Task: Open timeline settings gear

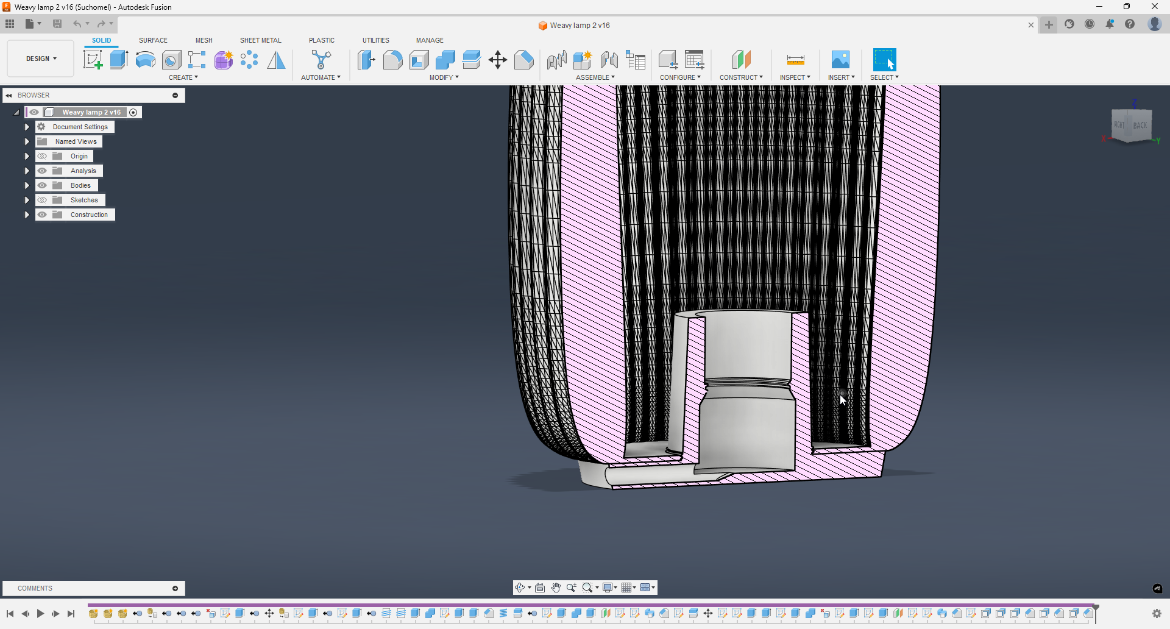Action: click(1157, 614)
